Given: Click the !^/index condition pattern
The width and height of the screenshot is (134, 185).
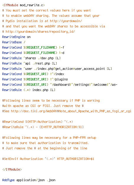Looking at the screenshot, I should pos(57,74).
